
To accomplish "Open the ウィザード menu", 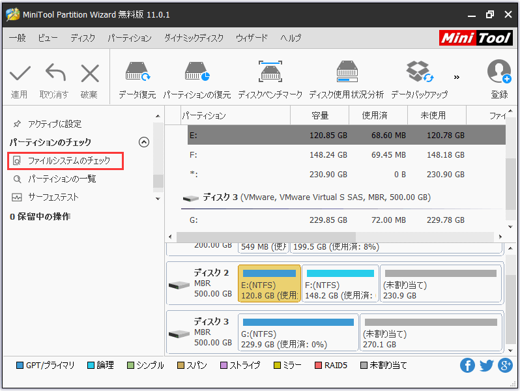I will click(x=252, y=38).
